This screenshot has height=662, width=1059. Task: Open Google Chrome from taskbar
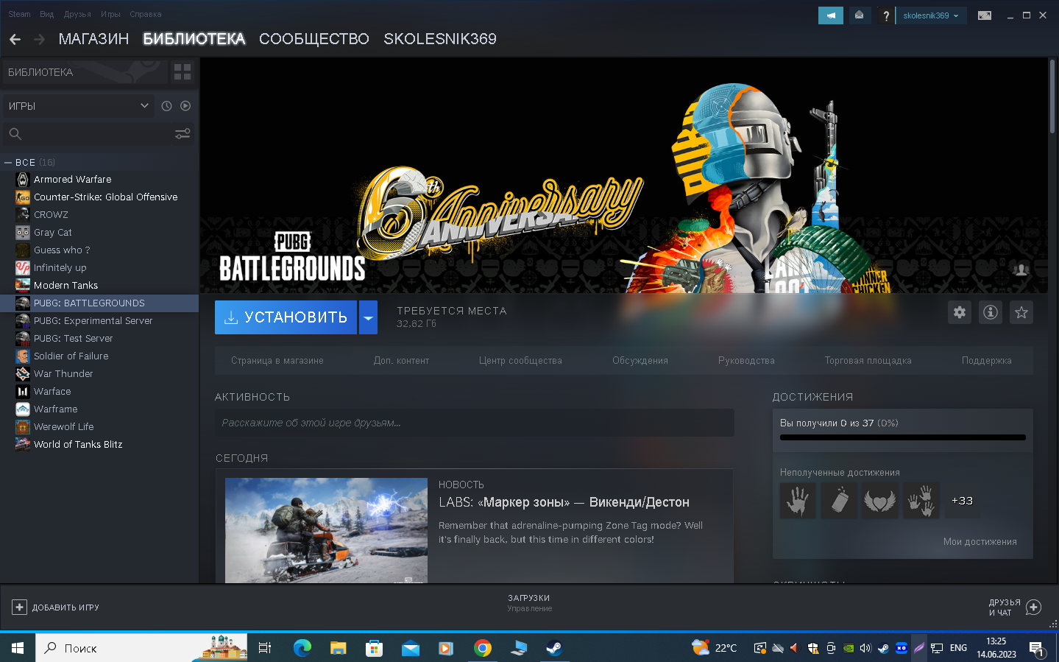483,648
